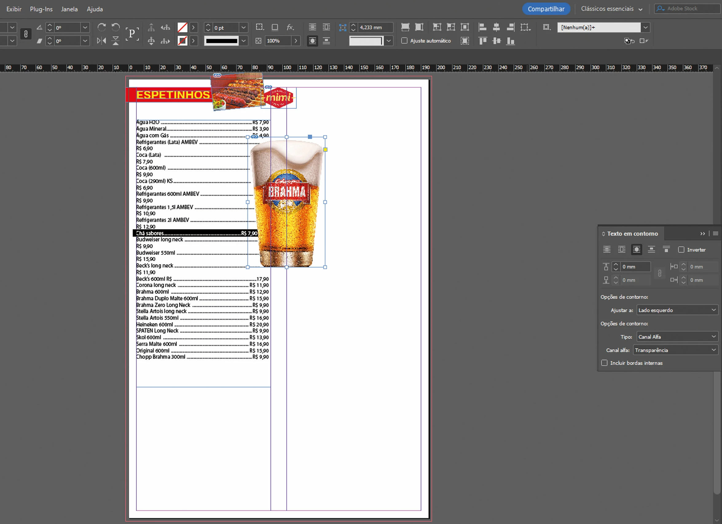This screenshot has width=722, height=524.
Task: Select 'jump object' wrap icon in panel
Action: 651,250
